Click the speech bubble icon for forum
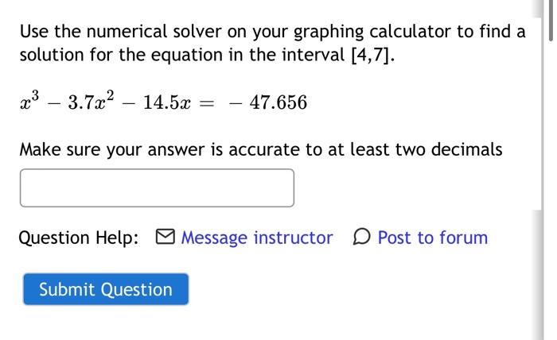This screenshot has width=557, height=340. pos(361,237)
